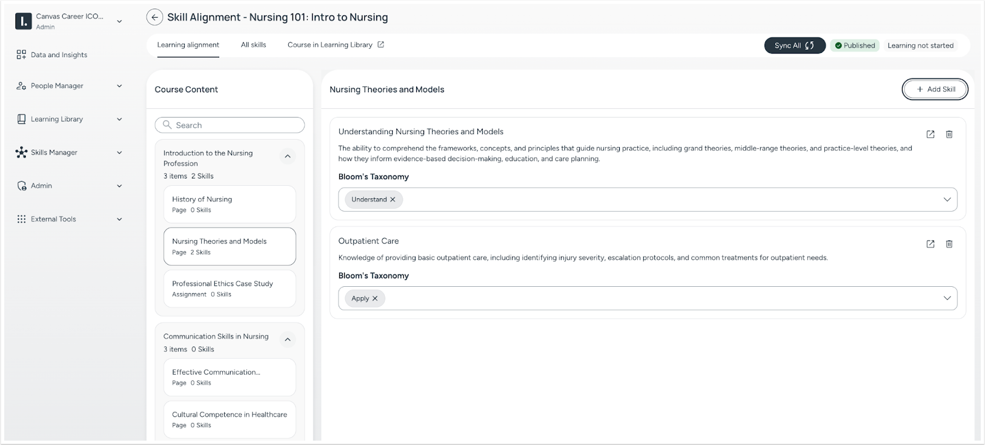Screen dimensions: 985x445
Task: Expand the External Tools menu chevron
Action: [119, 219]
